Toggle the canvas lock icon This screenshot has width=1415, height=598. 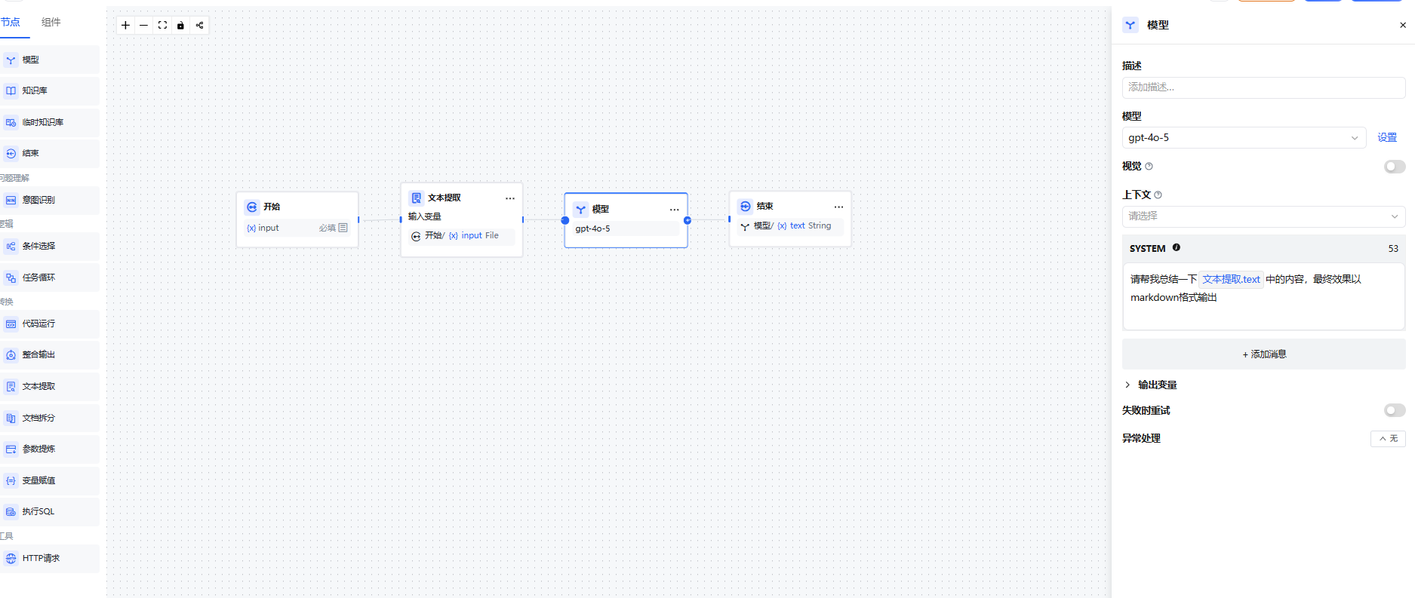(x=180, y=25)
